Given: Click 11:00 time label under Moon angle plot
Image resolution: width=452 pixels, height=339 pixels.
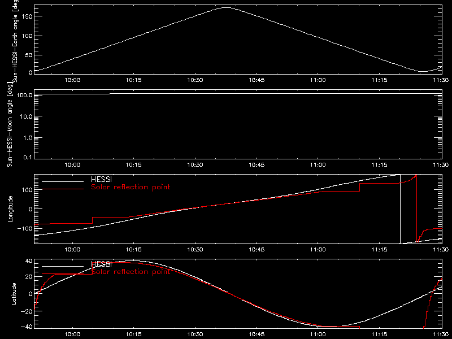Looking at the screenshot, I should [318, 165].
